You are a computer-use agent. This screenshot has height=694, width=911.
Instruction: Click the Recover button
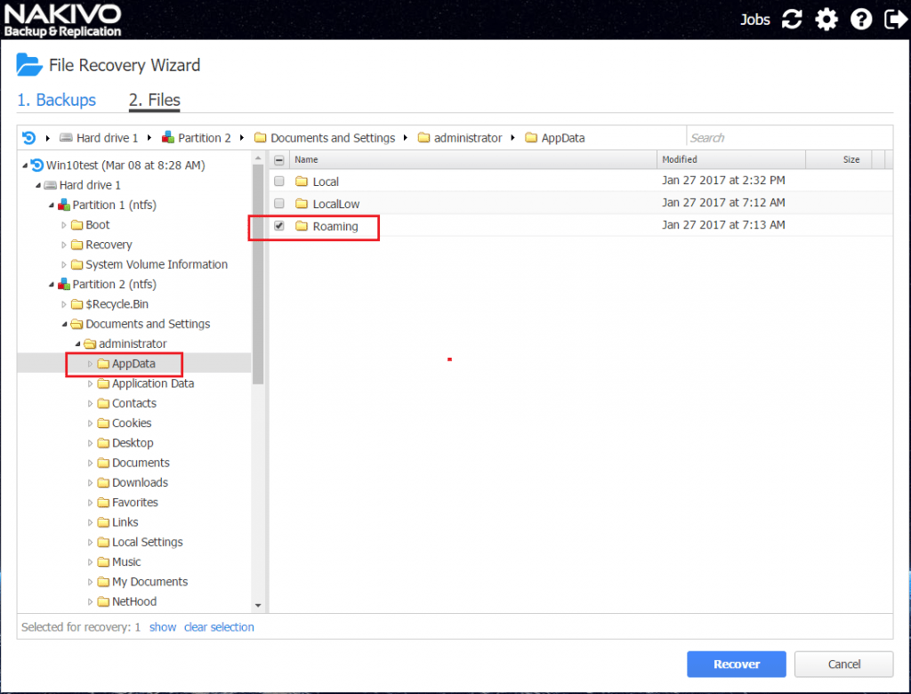tap(736, 664)
